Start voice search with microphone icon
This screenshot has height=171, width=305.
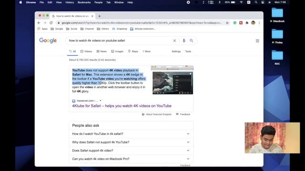tap(184, 40)
